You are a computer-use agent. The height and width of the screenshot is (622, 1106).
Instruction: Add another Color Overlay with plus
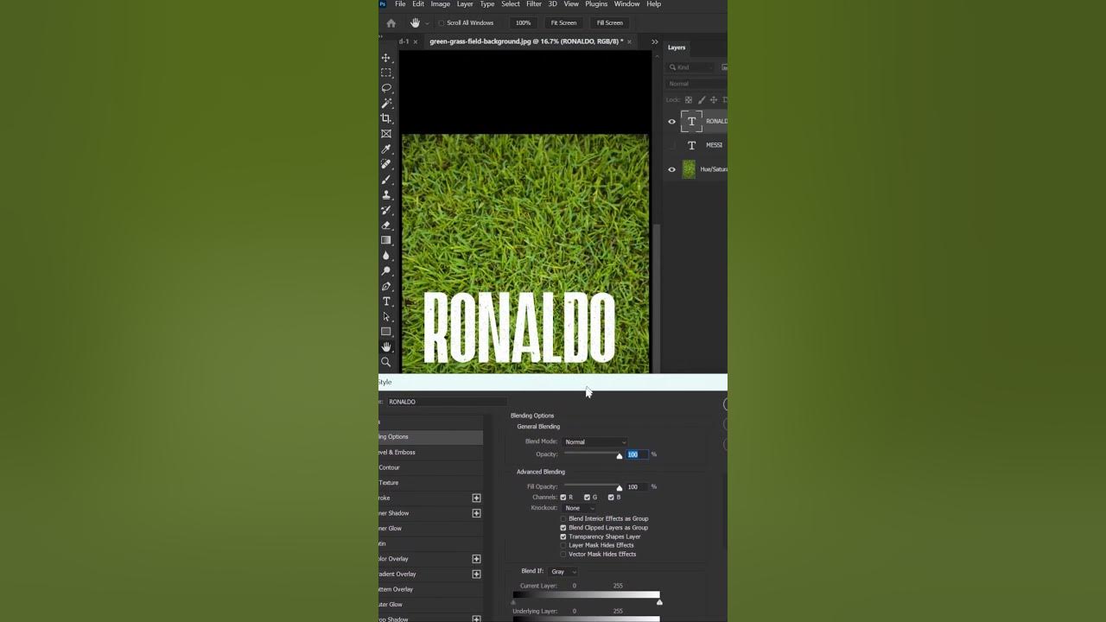476,559
